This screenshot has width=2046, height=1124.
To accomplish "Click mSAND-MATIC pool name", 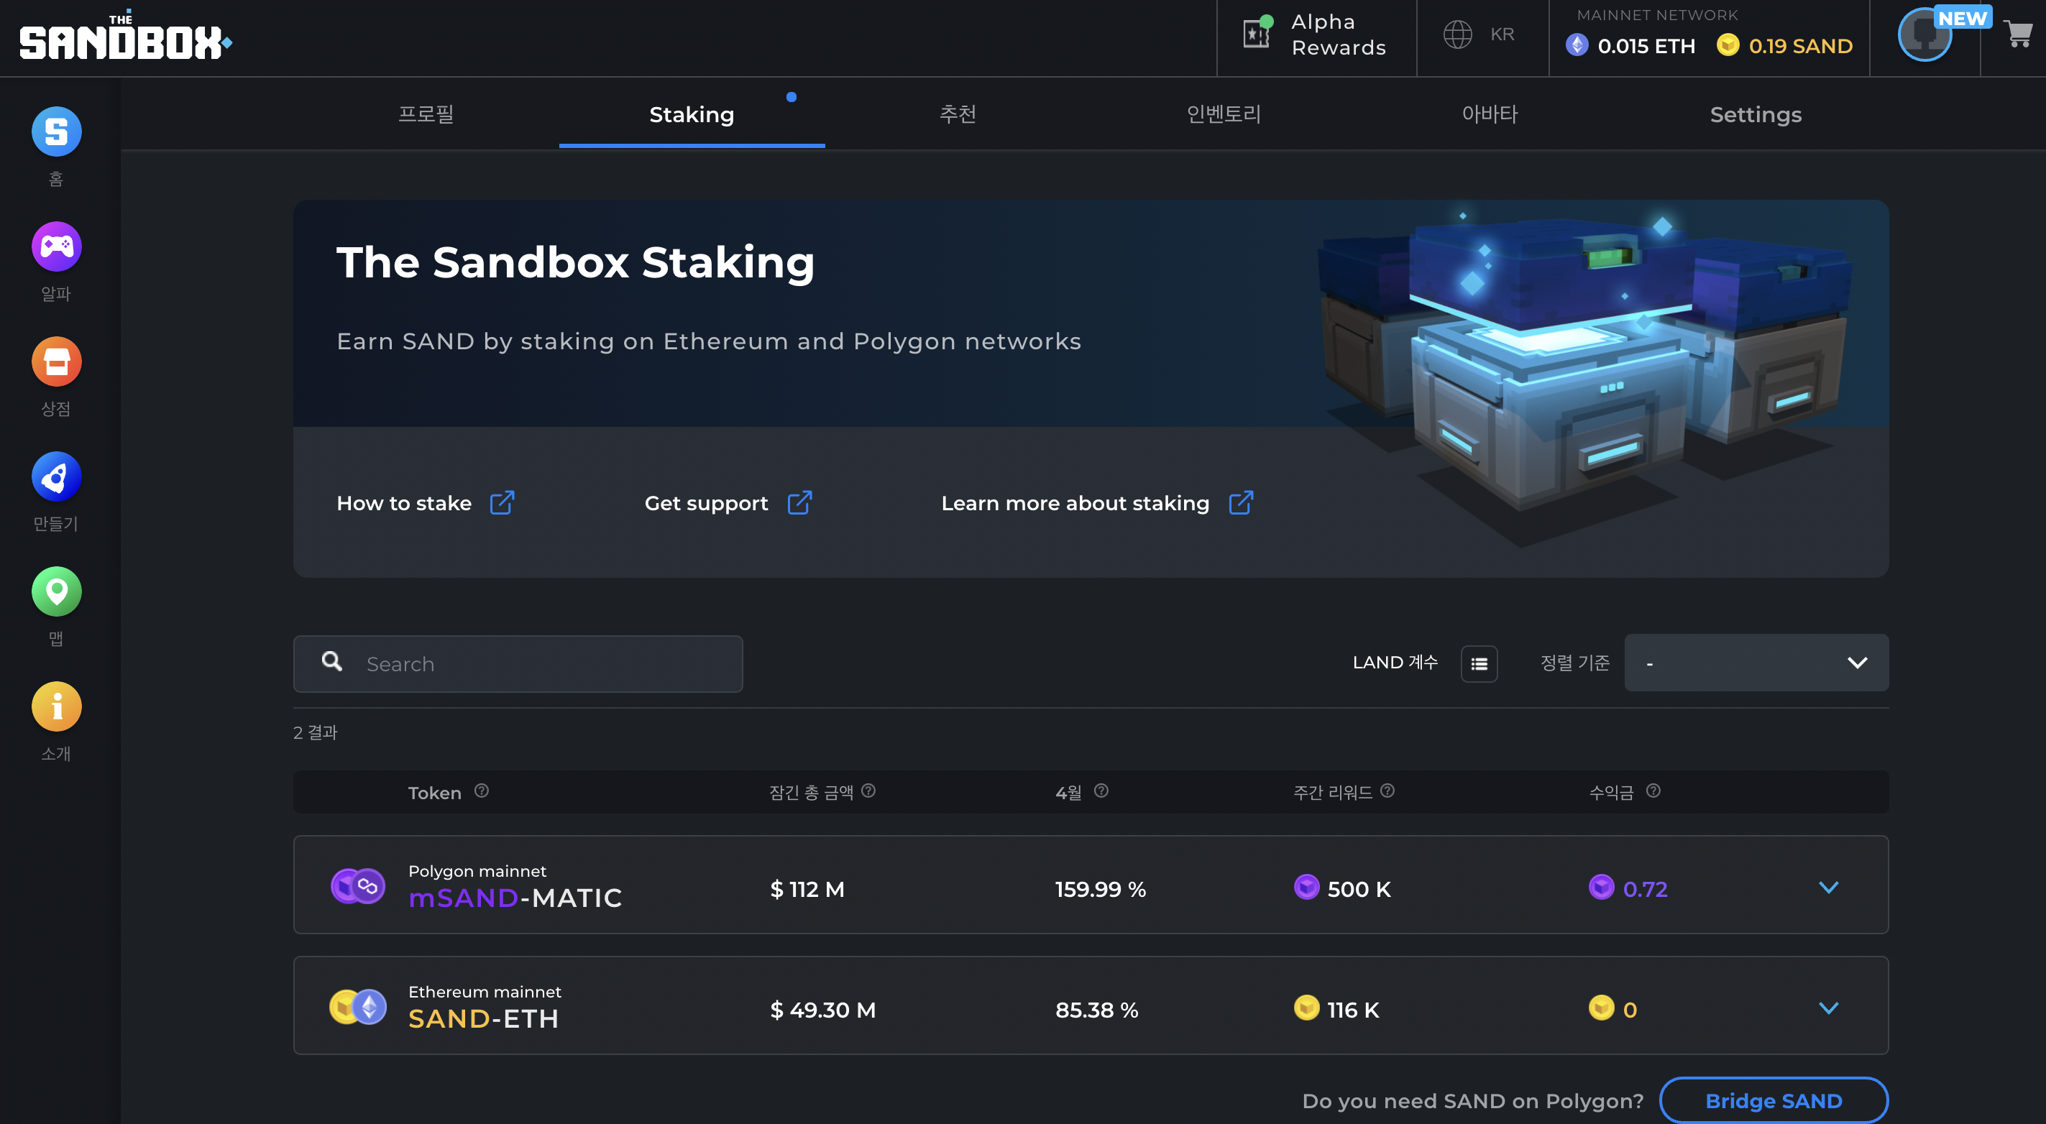I will [515, 898].
